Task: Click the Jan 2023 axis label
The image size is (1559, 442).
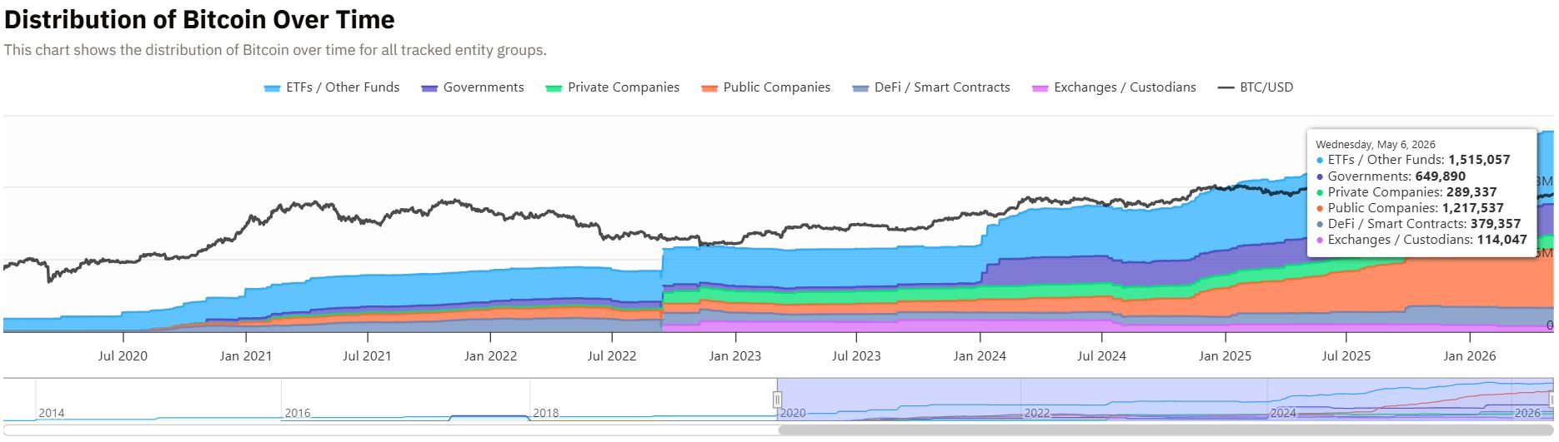Action: (x=734, y=356)
